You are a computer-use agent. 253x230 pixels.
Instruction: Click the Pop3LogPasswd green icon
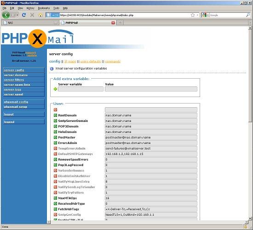[55, 165]
